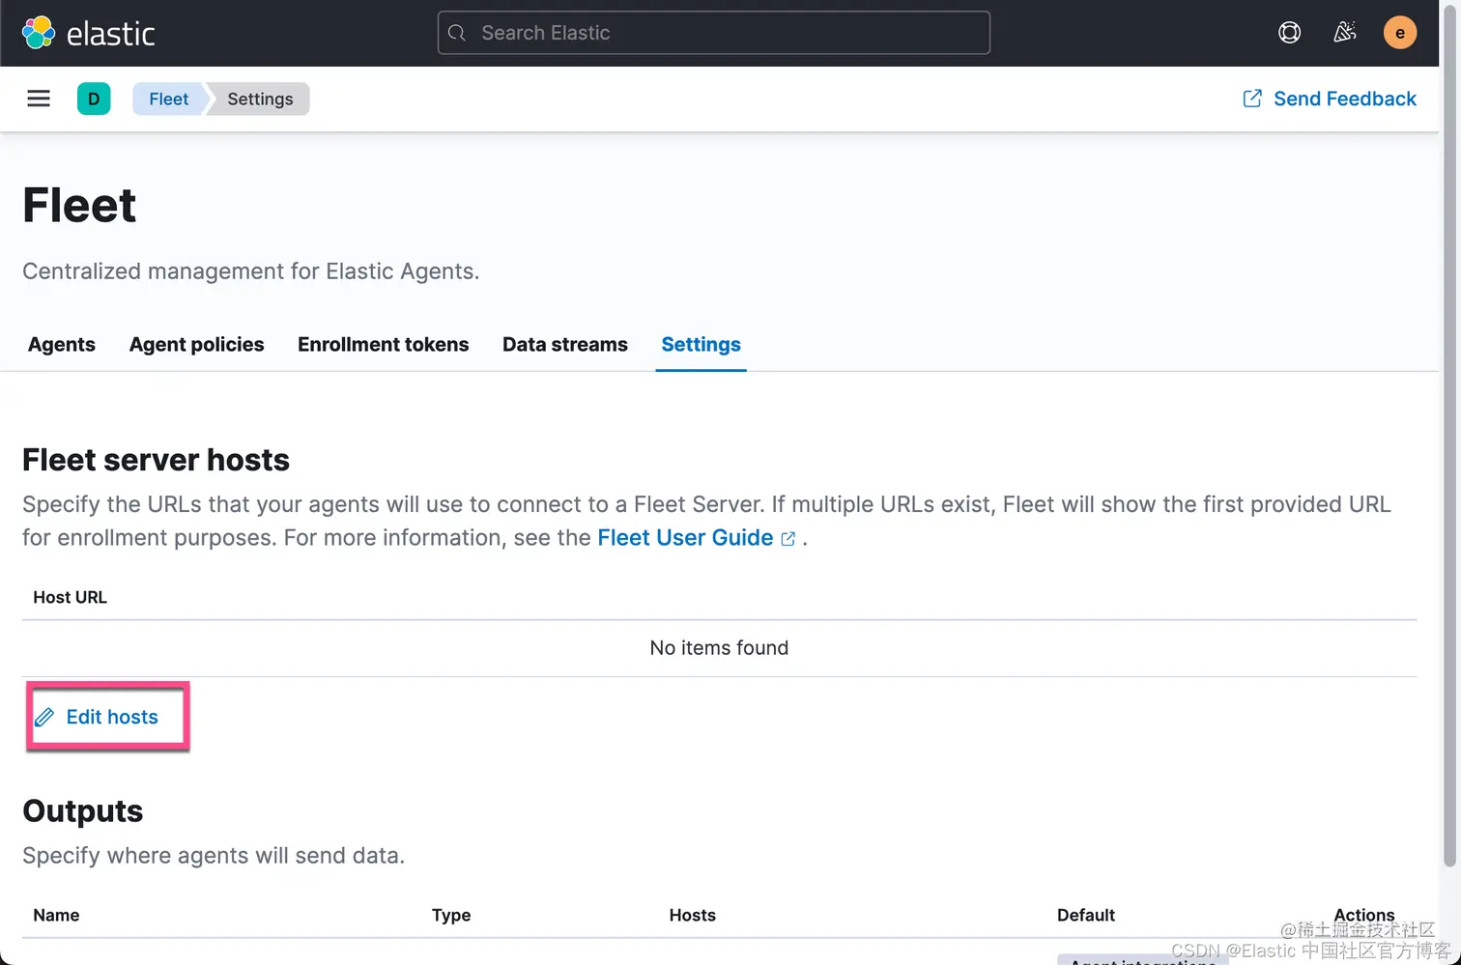Click the Elastic logo icon
The height and width of the screenshot is (965, 1461).
pyautogui.click(x=39, y=33)
